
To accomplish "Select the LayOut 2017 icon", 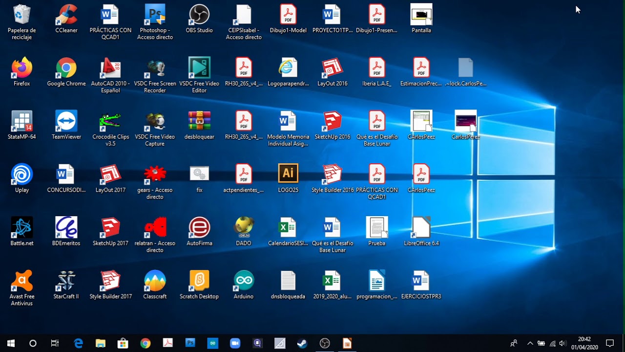I will pyautogui.click(x=110, y=175).
